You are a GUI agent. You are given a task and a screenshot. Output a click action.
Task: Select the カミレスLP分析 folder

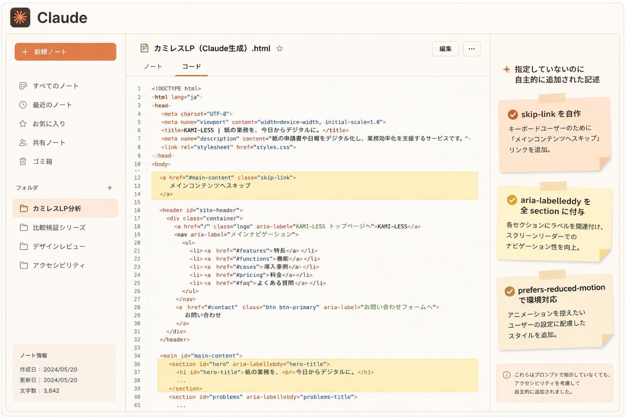point(65,208)
